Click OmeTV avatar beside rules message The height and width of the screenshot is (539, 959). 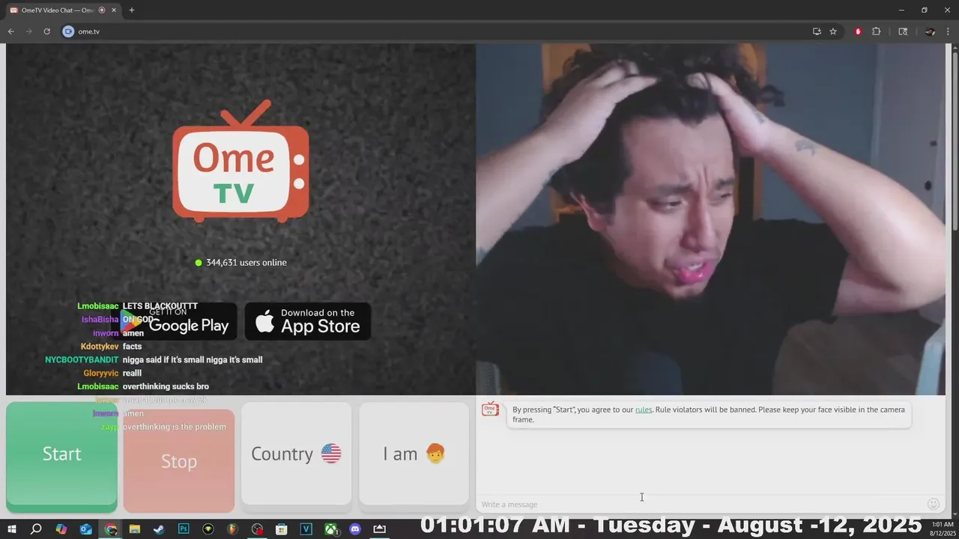pyautogui.click(x=491, y=409)
